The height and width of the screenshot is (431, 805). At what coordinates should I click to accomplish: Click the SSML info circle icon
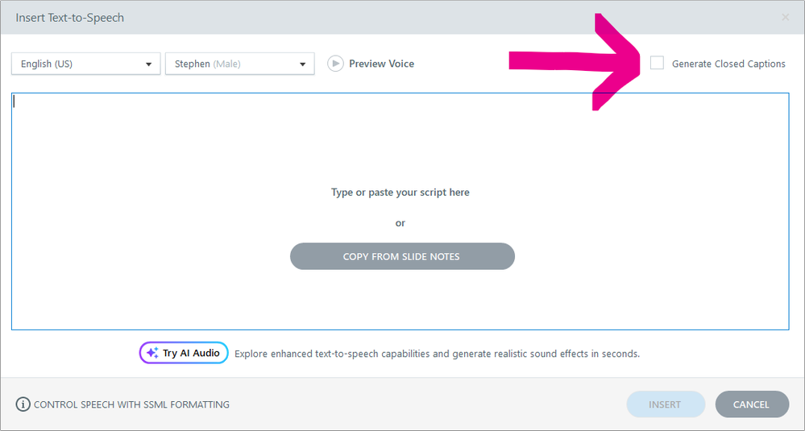23,404
